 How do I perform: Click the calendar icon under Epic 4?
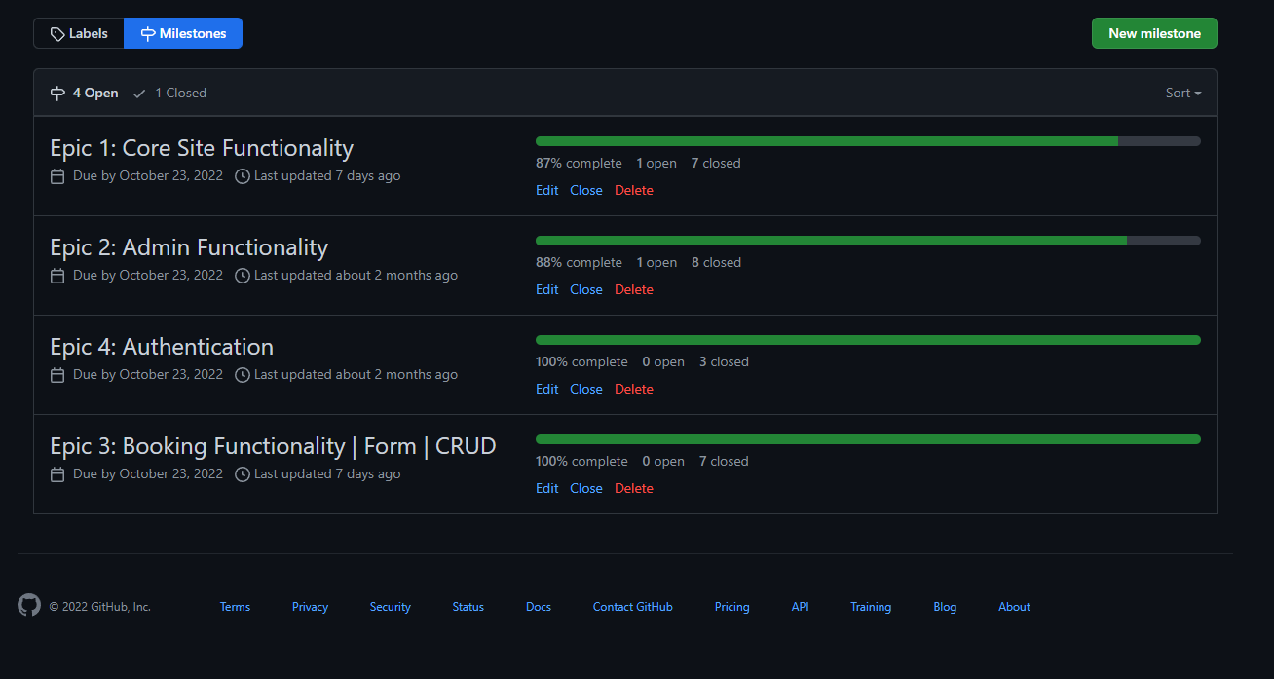click(x=57, y=375)
